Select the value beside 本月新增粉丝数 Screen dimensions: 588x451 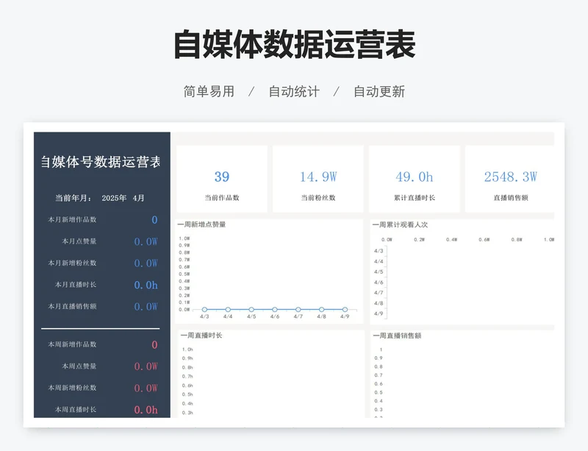[146, 263]
